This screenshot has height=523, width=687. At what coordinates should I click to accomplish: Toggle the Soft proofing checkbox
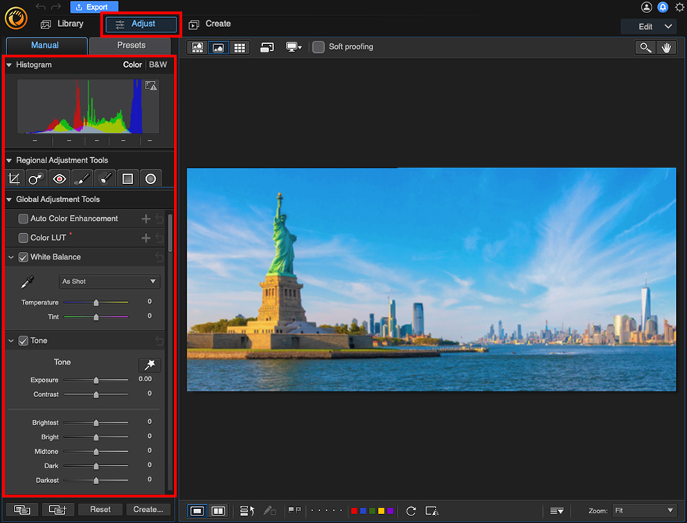pyautogui.click(x=319, y=47)
